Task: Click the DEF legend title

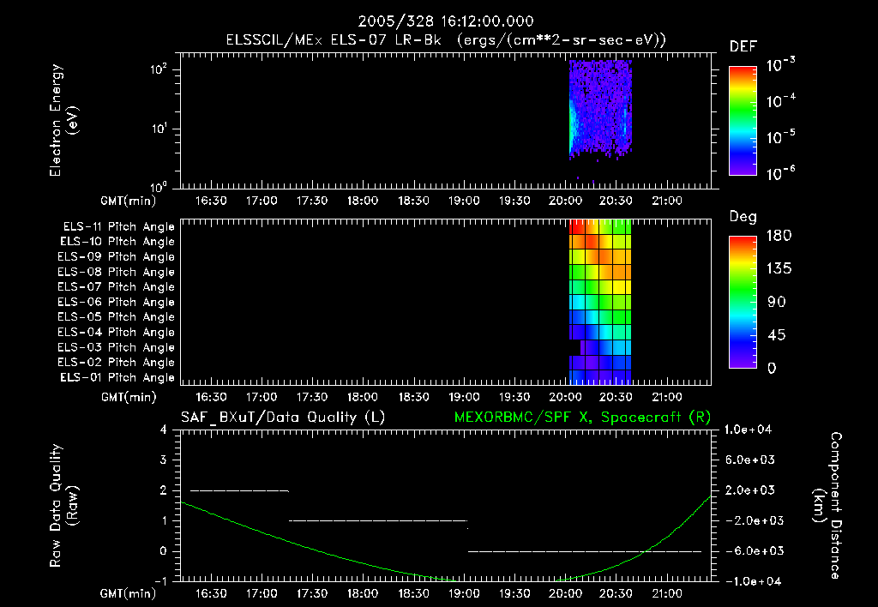Action: (x=743, y=47)
